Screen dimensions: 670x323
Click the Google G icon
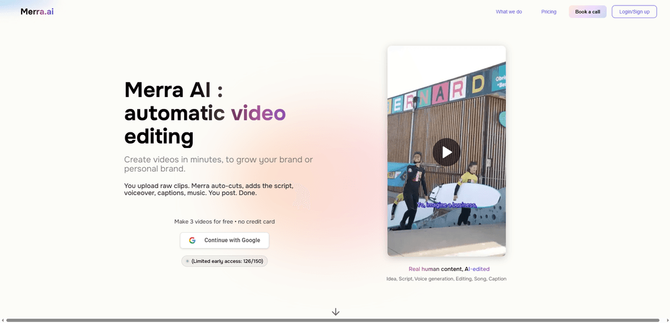tap(192, 240)
